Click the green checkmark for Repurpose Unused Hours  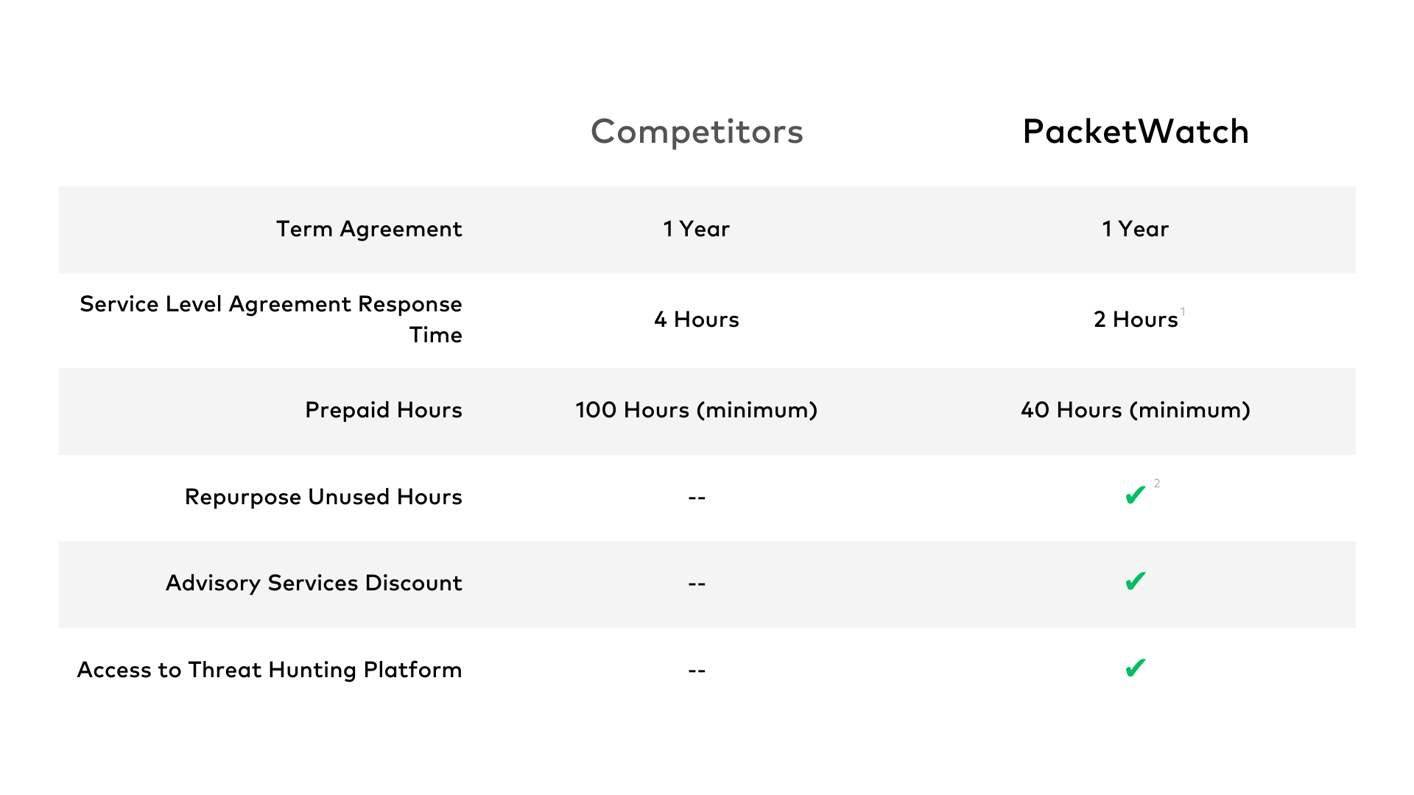[x=1135, y=495]
